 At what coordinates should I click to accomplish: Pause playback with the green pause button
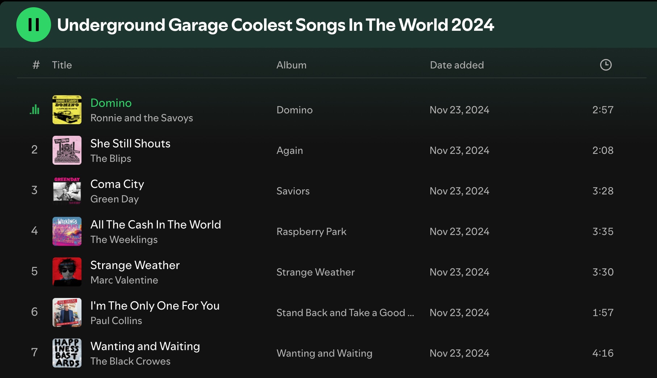pyautogui.click(x=34, y=25)
